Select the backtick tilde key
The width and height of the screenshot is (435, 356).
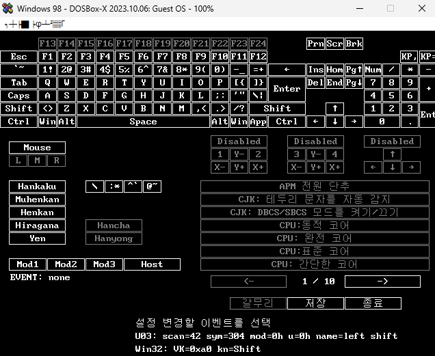(x=19, y=70)
